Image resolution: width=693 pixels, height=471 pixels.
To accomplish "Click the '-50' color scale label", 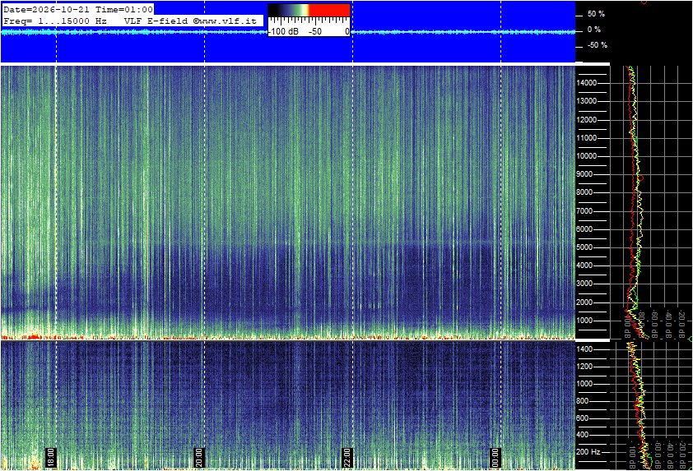I will click(315, 31).
